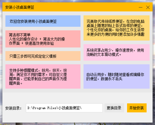Click the 更换目录 button
This screenshot has width=155, height=125.
coord(114,108)
